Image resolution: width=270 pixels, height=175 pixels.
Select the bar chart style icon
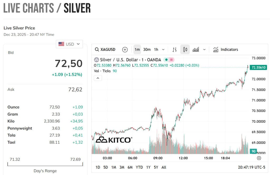point(175,49)
